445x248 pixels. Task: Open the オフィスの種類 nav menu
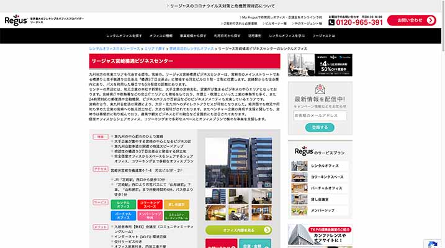click(161, 36)
